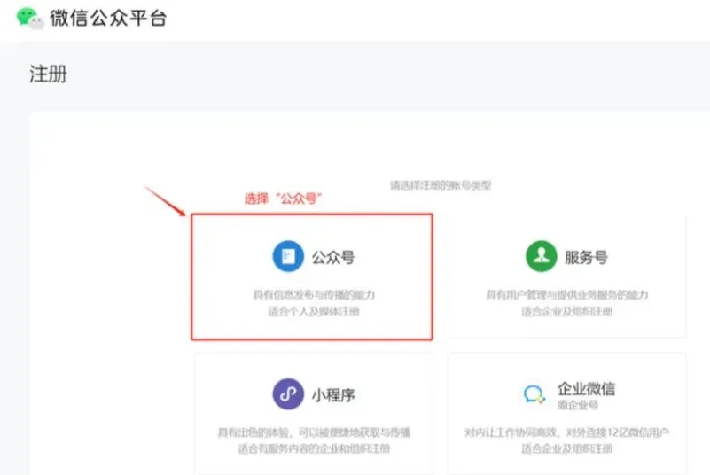Open the 微信公众平台 title link
Viewport: 710px width, 475px height.
(x=108, y=19)
